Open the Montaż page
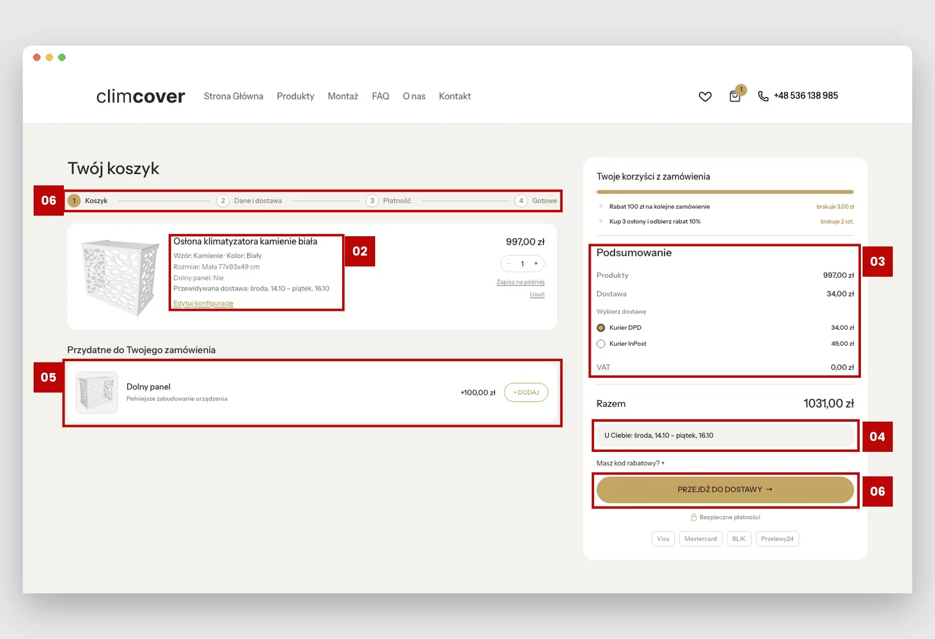 pyautogui.click(x=343, y=96)
